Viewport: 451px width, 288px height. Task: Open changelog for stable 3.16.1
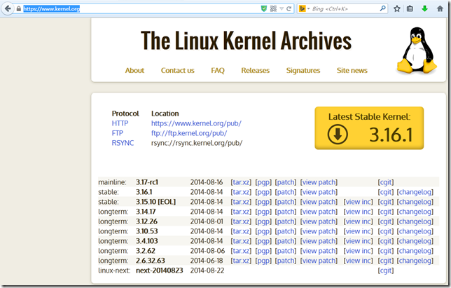click(x=415, y=192)
